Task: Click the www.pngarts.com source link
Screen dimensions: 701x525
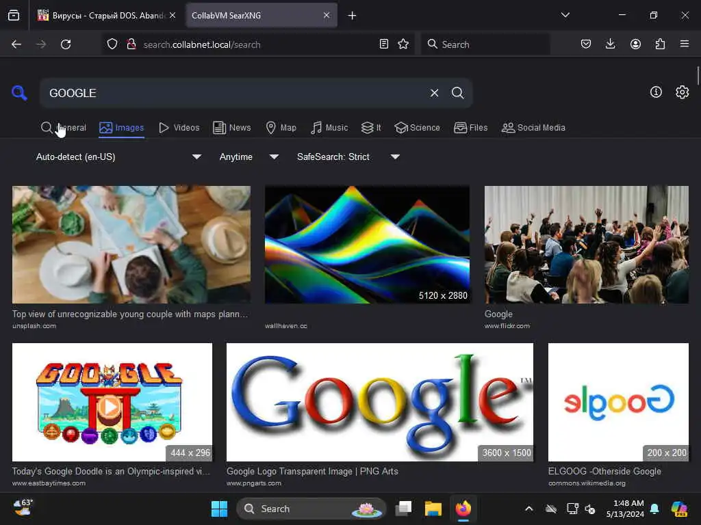Action: click(x=254, y=483)
